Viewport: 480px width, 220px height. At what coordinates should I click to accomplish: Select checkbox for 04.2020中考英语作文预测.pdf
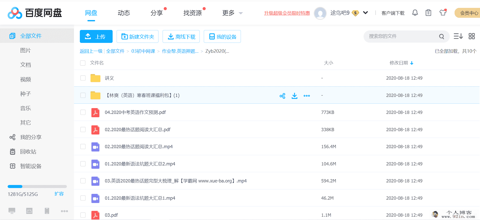pyautogui.click(x=83, y=112)
